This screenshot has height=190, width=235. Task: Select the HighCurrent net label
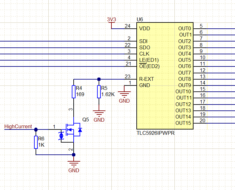pos(18,126)
